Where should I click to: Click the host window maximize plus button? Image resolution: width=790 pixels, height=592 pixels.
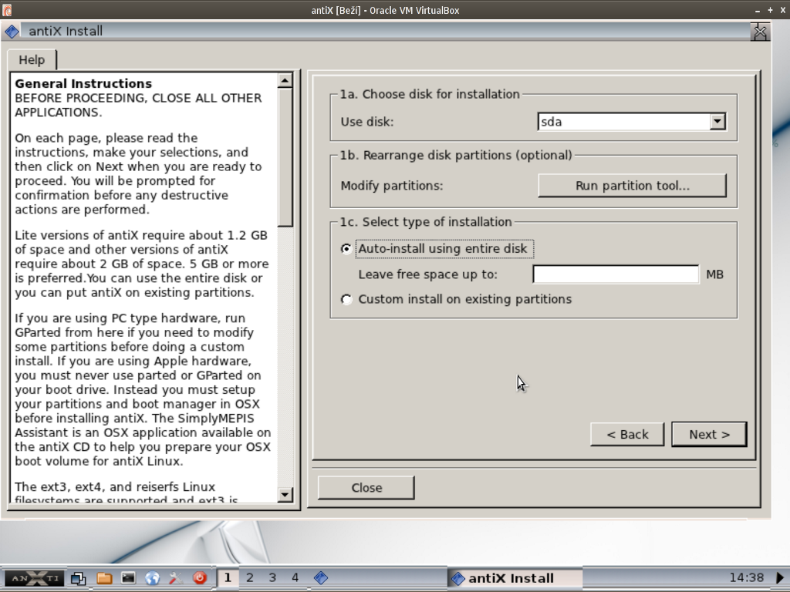(770, 10)
